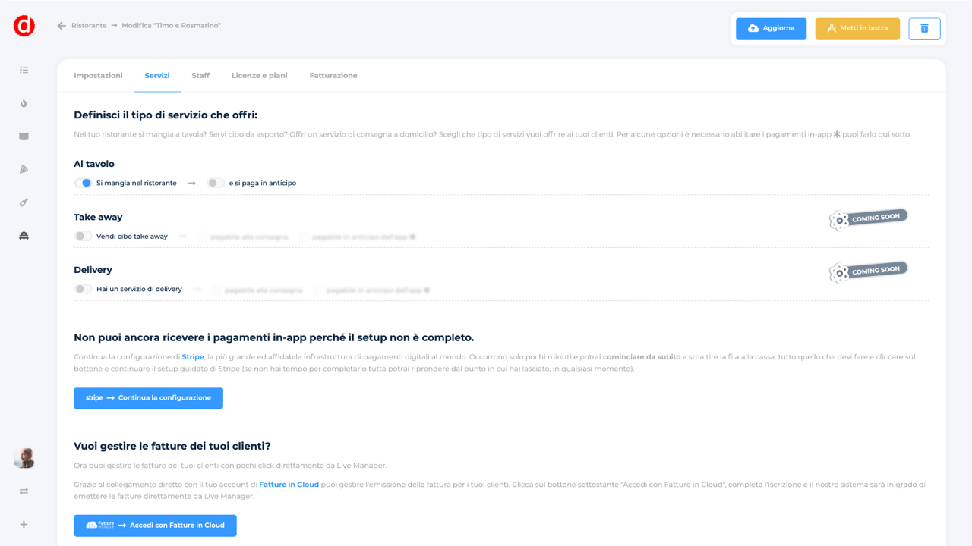Open the Licenze e piani tab
Image resolution: width=972 pixels, height=546 pixels.
(x=260, y=76)
